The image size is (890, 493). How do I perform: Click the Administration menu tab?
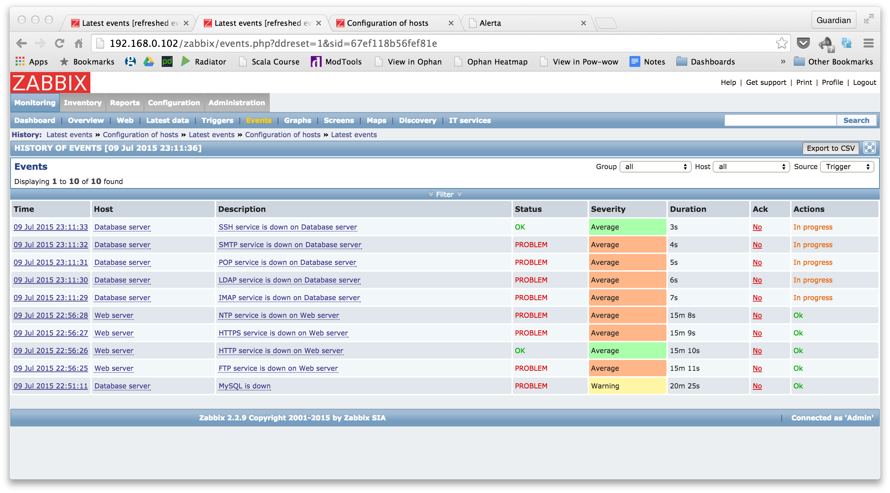coord(236,102)
